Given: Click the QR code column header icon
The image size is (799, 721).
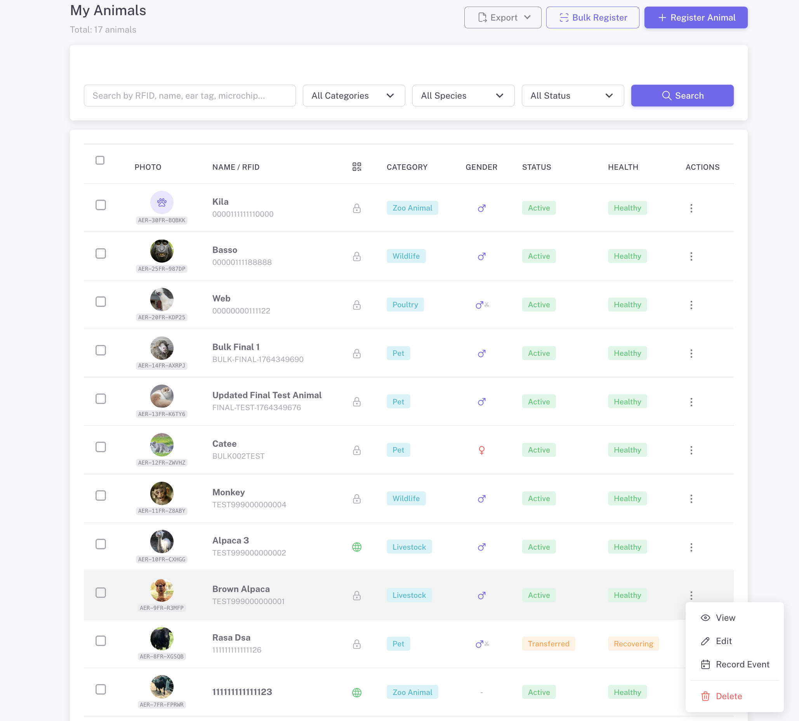Looking at the screenshot, I should pyautogui.click(x=356, y=167).
